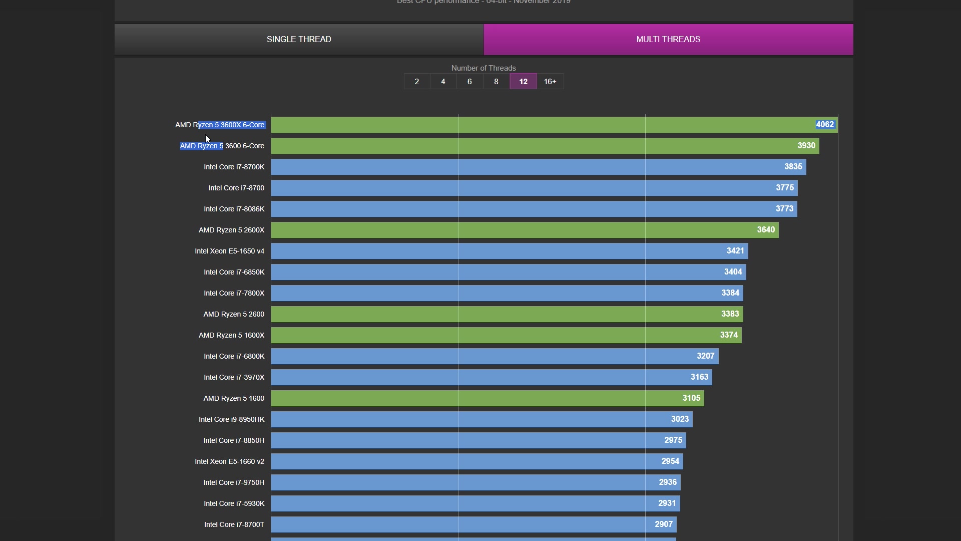The image size is (961, 541).
Task: Click the Intel Core i9-8950HK label
Action: [x=231, y=419]
